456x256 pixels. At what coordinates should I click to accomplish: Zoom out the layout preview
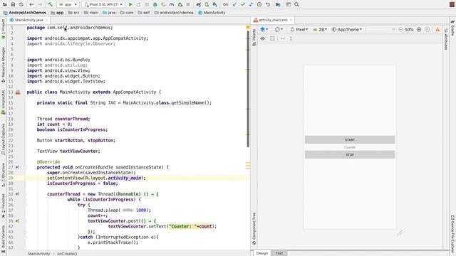coord(400,30)
